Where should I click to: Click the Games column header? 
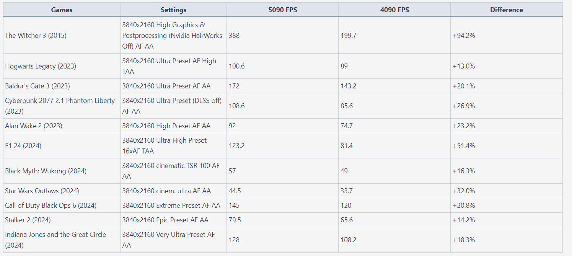(x=62, y=10)
